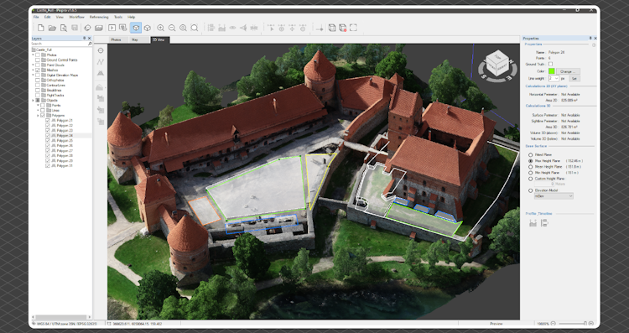Select the active 3D cube view toolbar icon

[136, 28]
